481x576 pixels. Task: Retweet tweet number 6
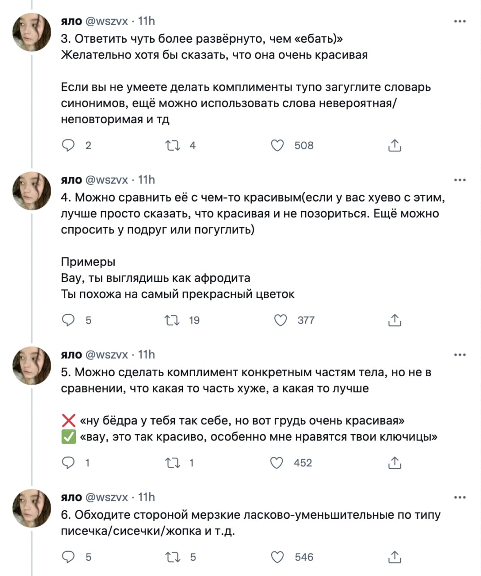(173, 557)
